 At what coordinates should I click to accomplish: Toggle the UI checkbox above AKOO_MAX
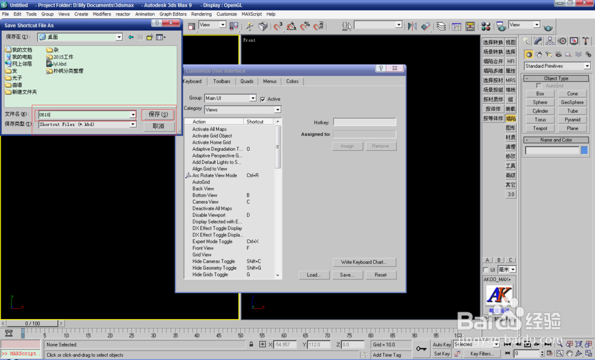[486, 270]
